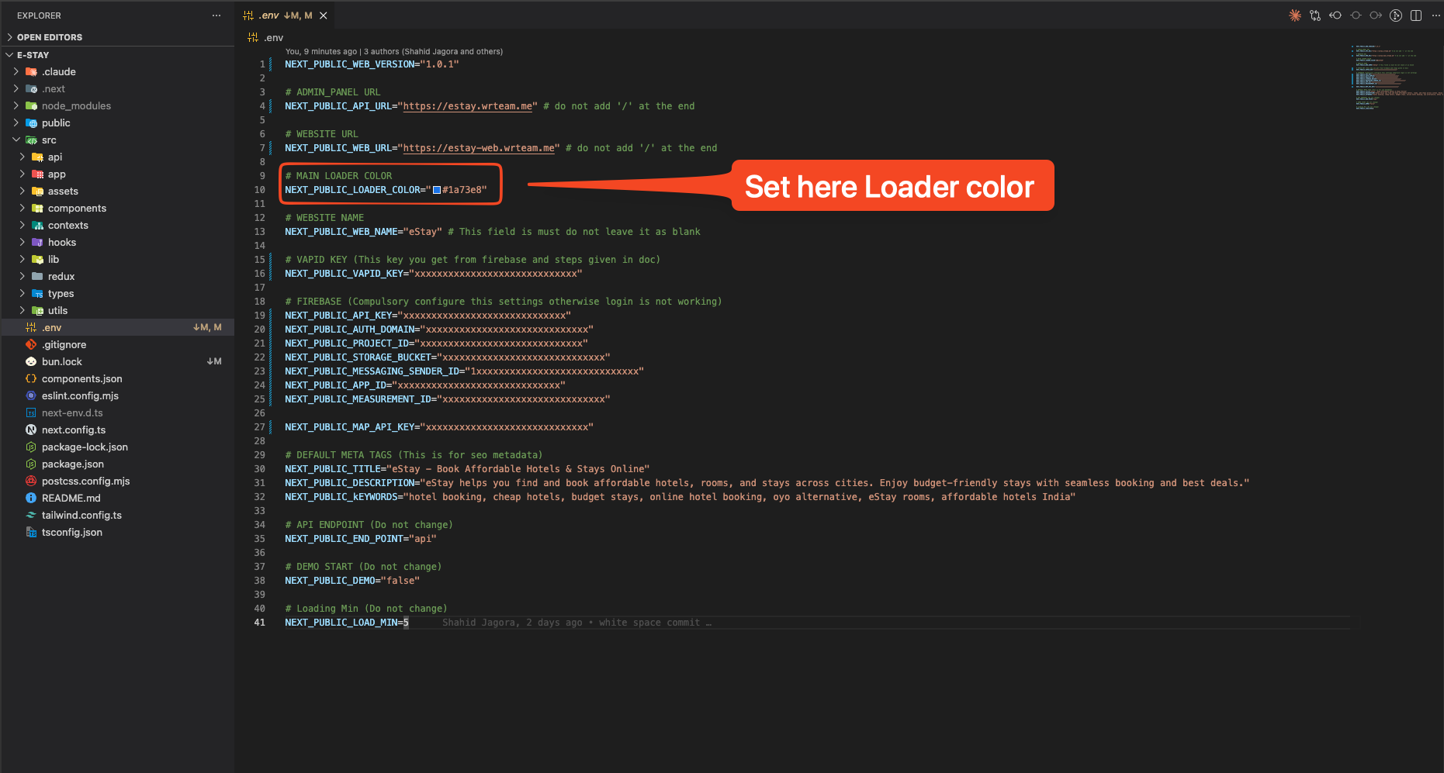Click the NEXT_PUBLIC_LOAD_MIN=5 text

coord(347,623)
